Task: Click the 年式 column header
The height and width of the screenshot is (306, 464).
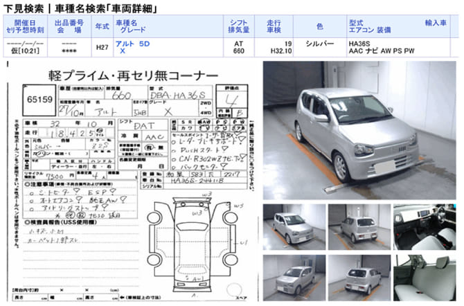Action: [102, 26]
